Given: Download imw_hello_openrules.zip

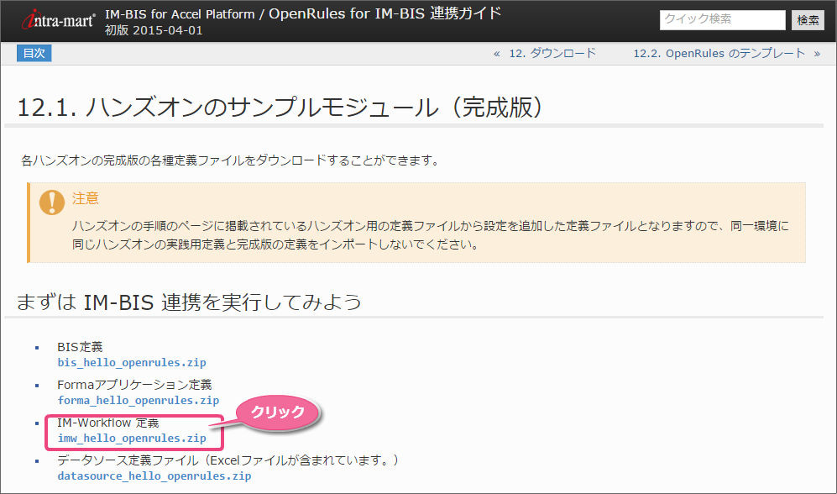Looking at the screenshot, I should click(132, 439).
